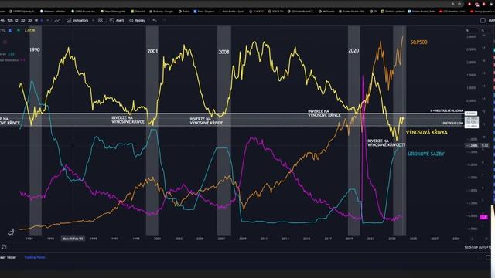Click the 10:57:09 (UTC+1) clock
Image resolution: width=495 pixels, height=278 pixels.
(x=479, y=247)
